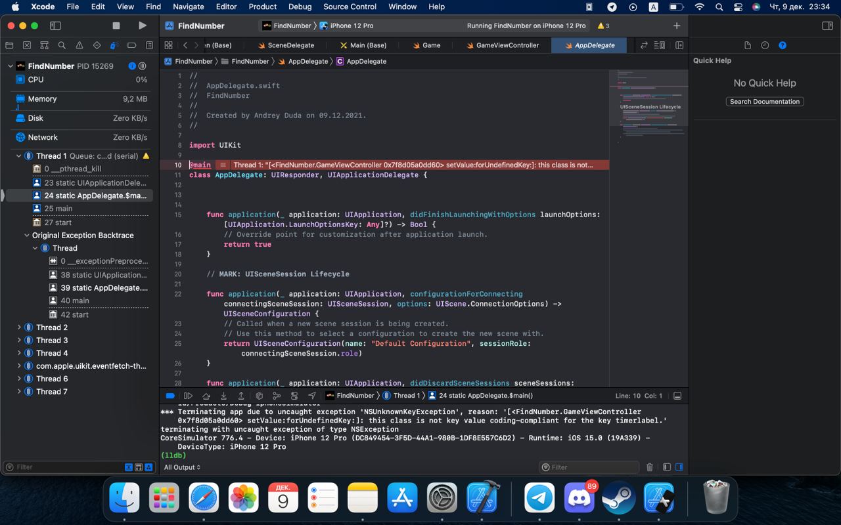Add an editor on the right
The height and width of the screenshot is (525, 841).
679,45
